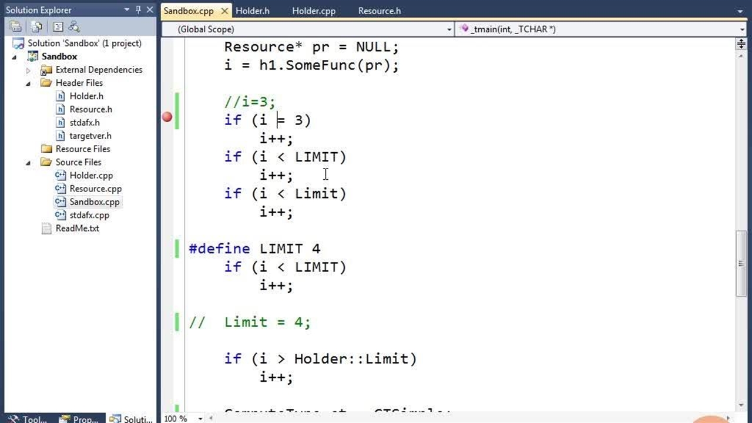Close the Sandbox.cpp tab with its X
Image resolution: width=752 pixels, height=423 pixels.
(x=224, y=11)
